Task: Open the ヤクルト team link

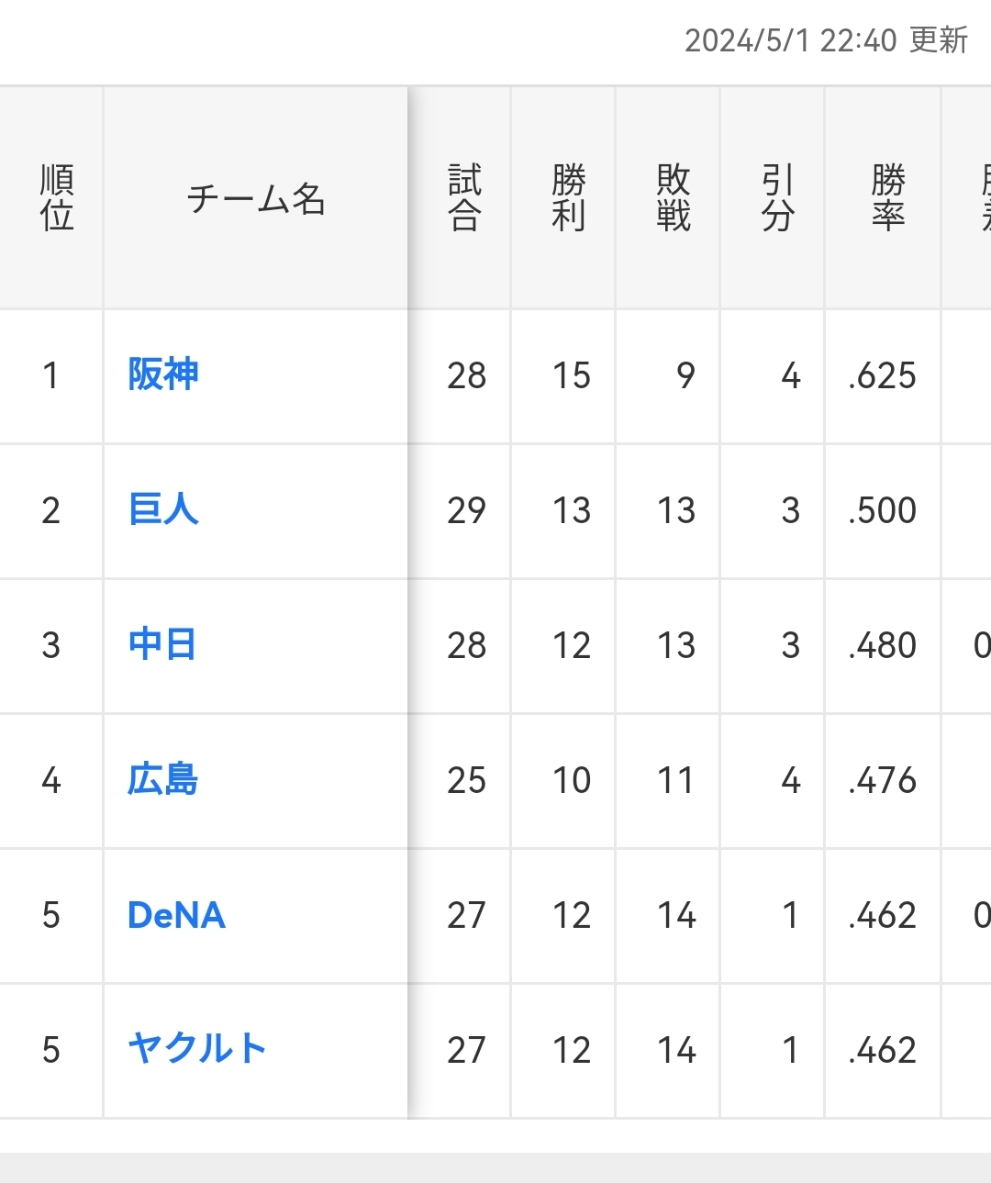Action: pos(197,1049)
